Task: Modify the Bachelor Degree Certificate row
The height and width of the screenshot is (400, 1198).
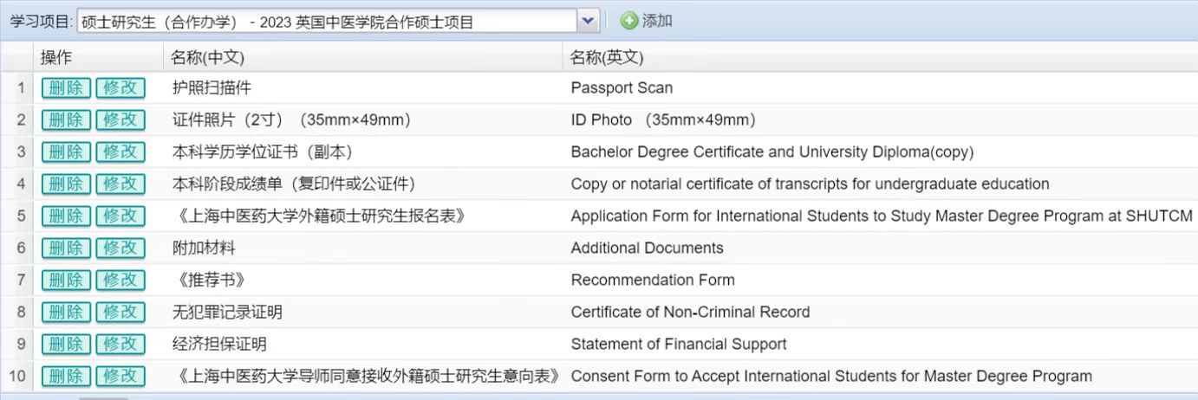Action: click(x=120, y=152)
